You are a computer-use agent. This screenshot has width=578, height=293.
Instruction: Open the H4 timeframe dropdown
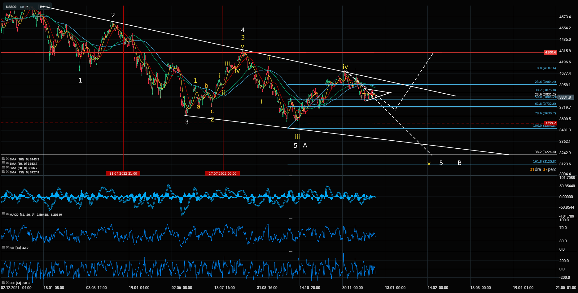[x=42, y=7]
